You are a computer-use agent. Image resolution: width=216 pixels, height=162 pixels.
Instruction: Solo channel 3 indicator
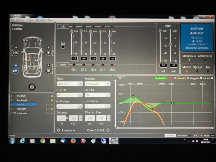point(93,26)
